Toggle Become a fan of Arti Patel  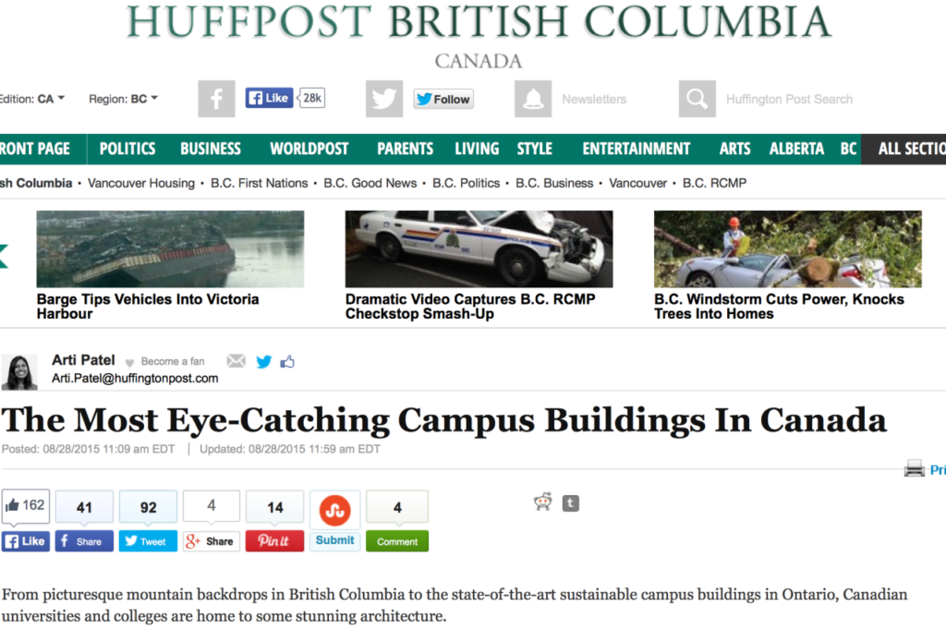[165, 362]
